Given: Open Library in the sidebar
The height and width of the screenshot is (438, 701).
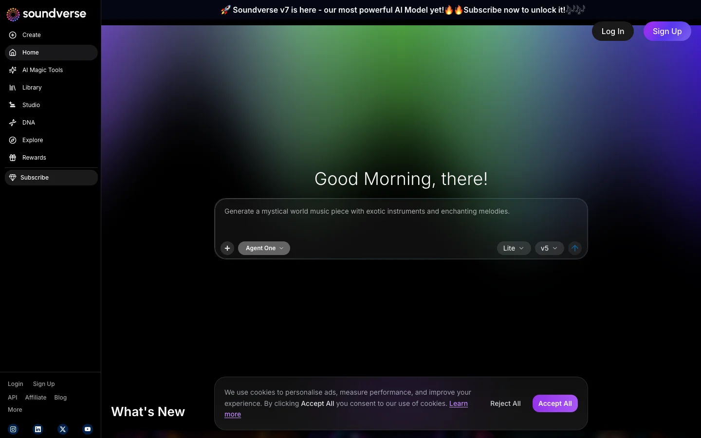Looking at the screenshot, I should [x=51, y=88].
